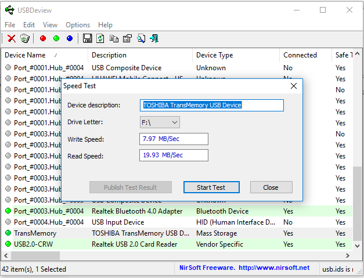Screen dimensions: 364x278
Task: Click green icon of Realtek Bluetooth 4.0 Adapter row
Action: 8,211
